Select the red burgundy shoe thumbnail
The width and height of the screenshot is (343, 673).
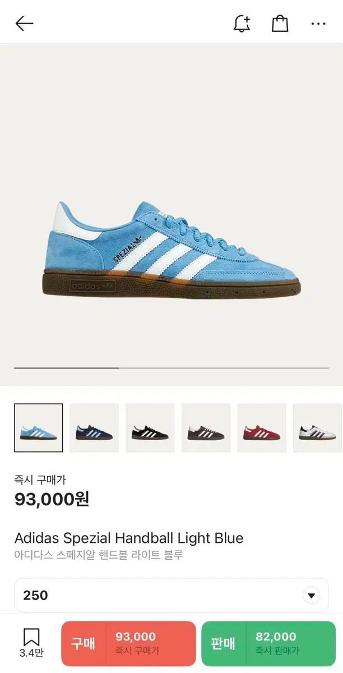262,428
